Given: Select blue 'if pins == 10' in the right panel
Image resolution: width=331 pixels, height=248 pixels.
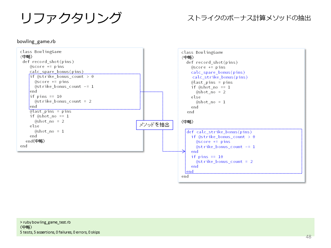Looking at the screenshot, I should point(207,157).
